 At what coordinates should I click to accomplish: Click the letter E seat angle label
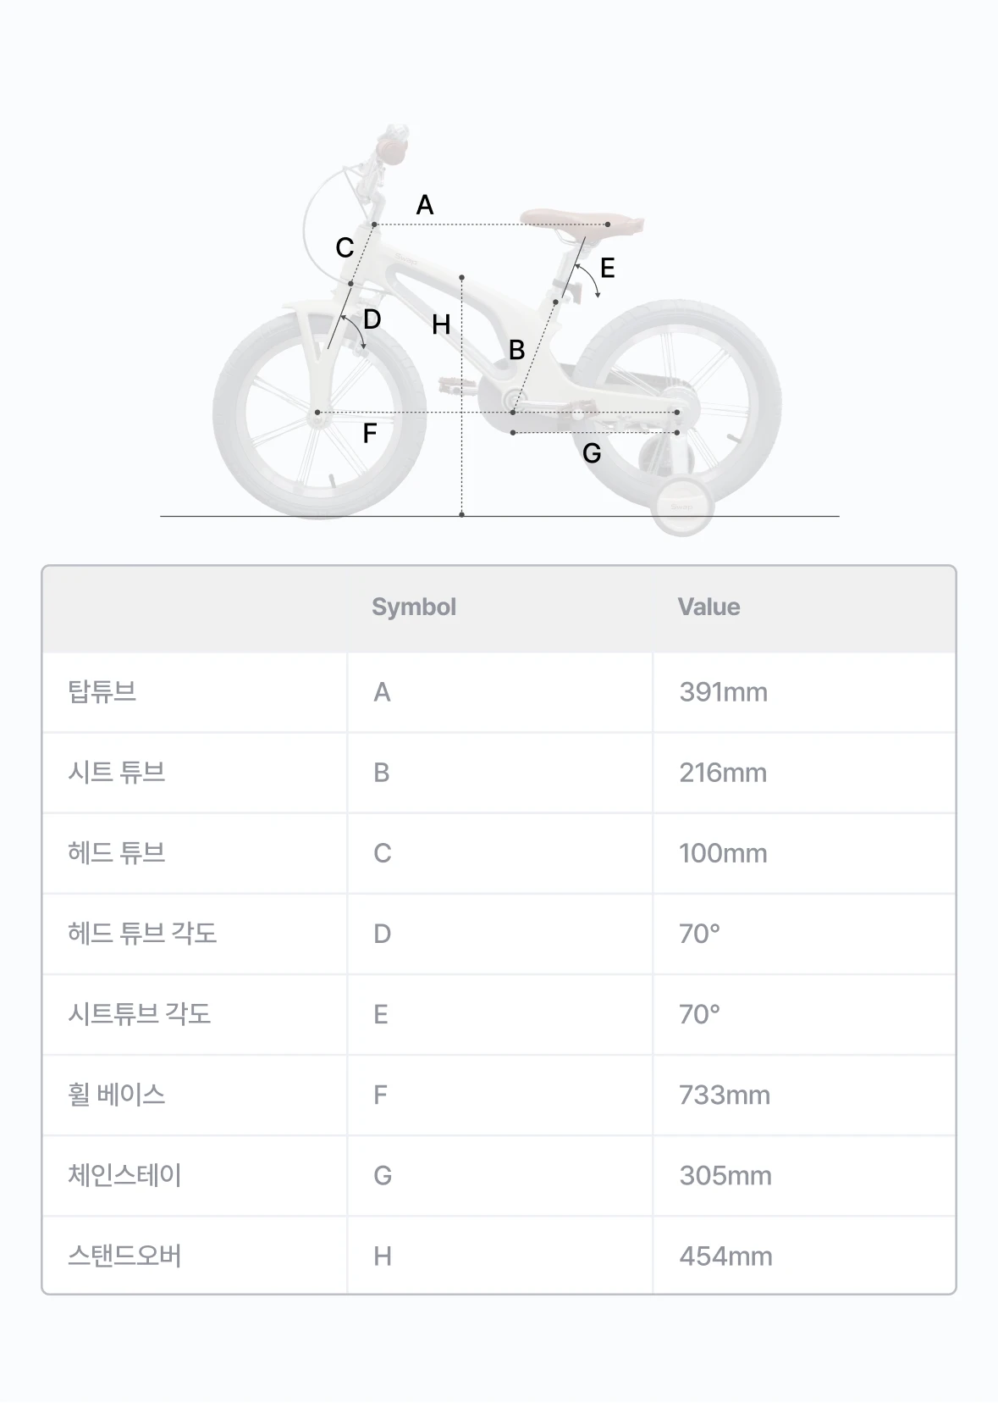point(607,269)
